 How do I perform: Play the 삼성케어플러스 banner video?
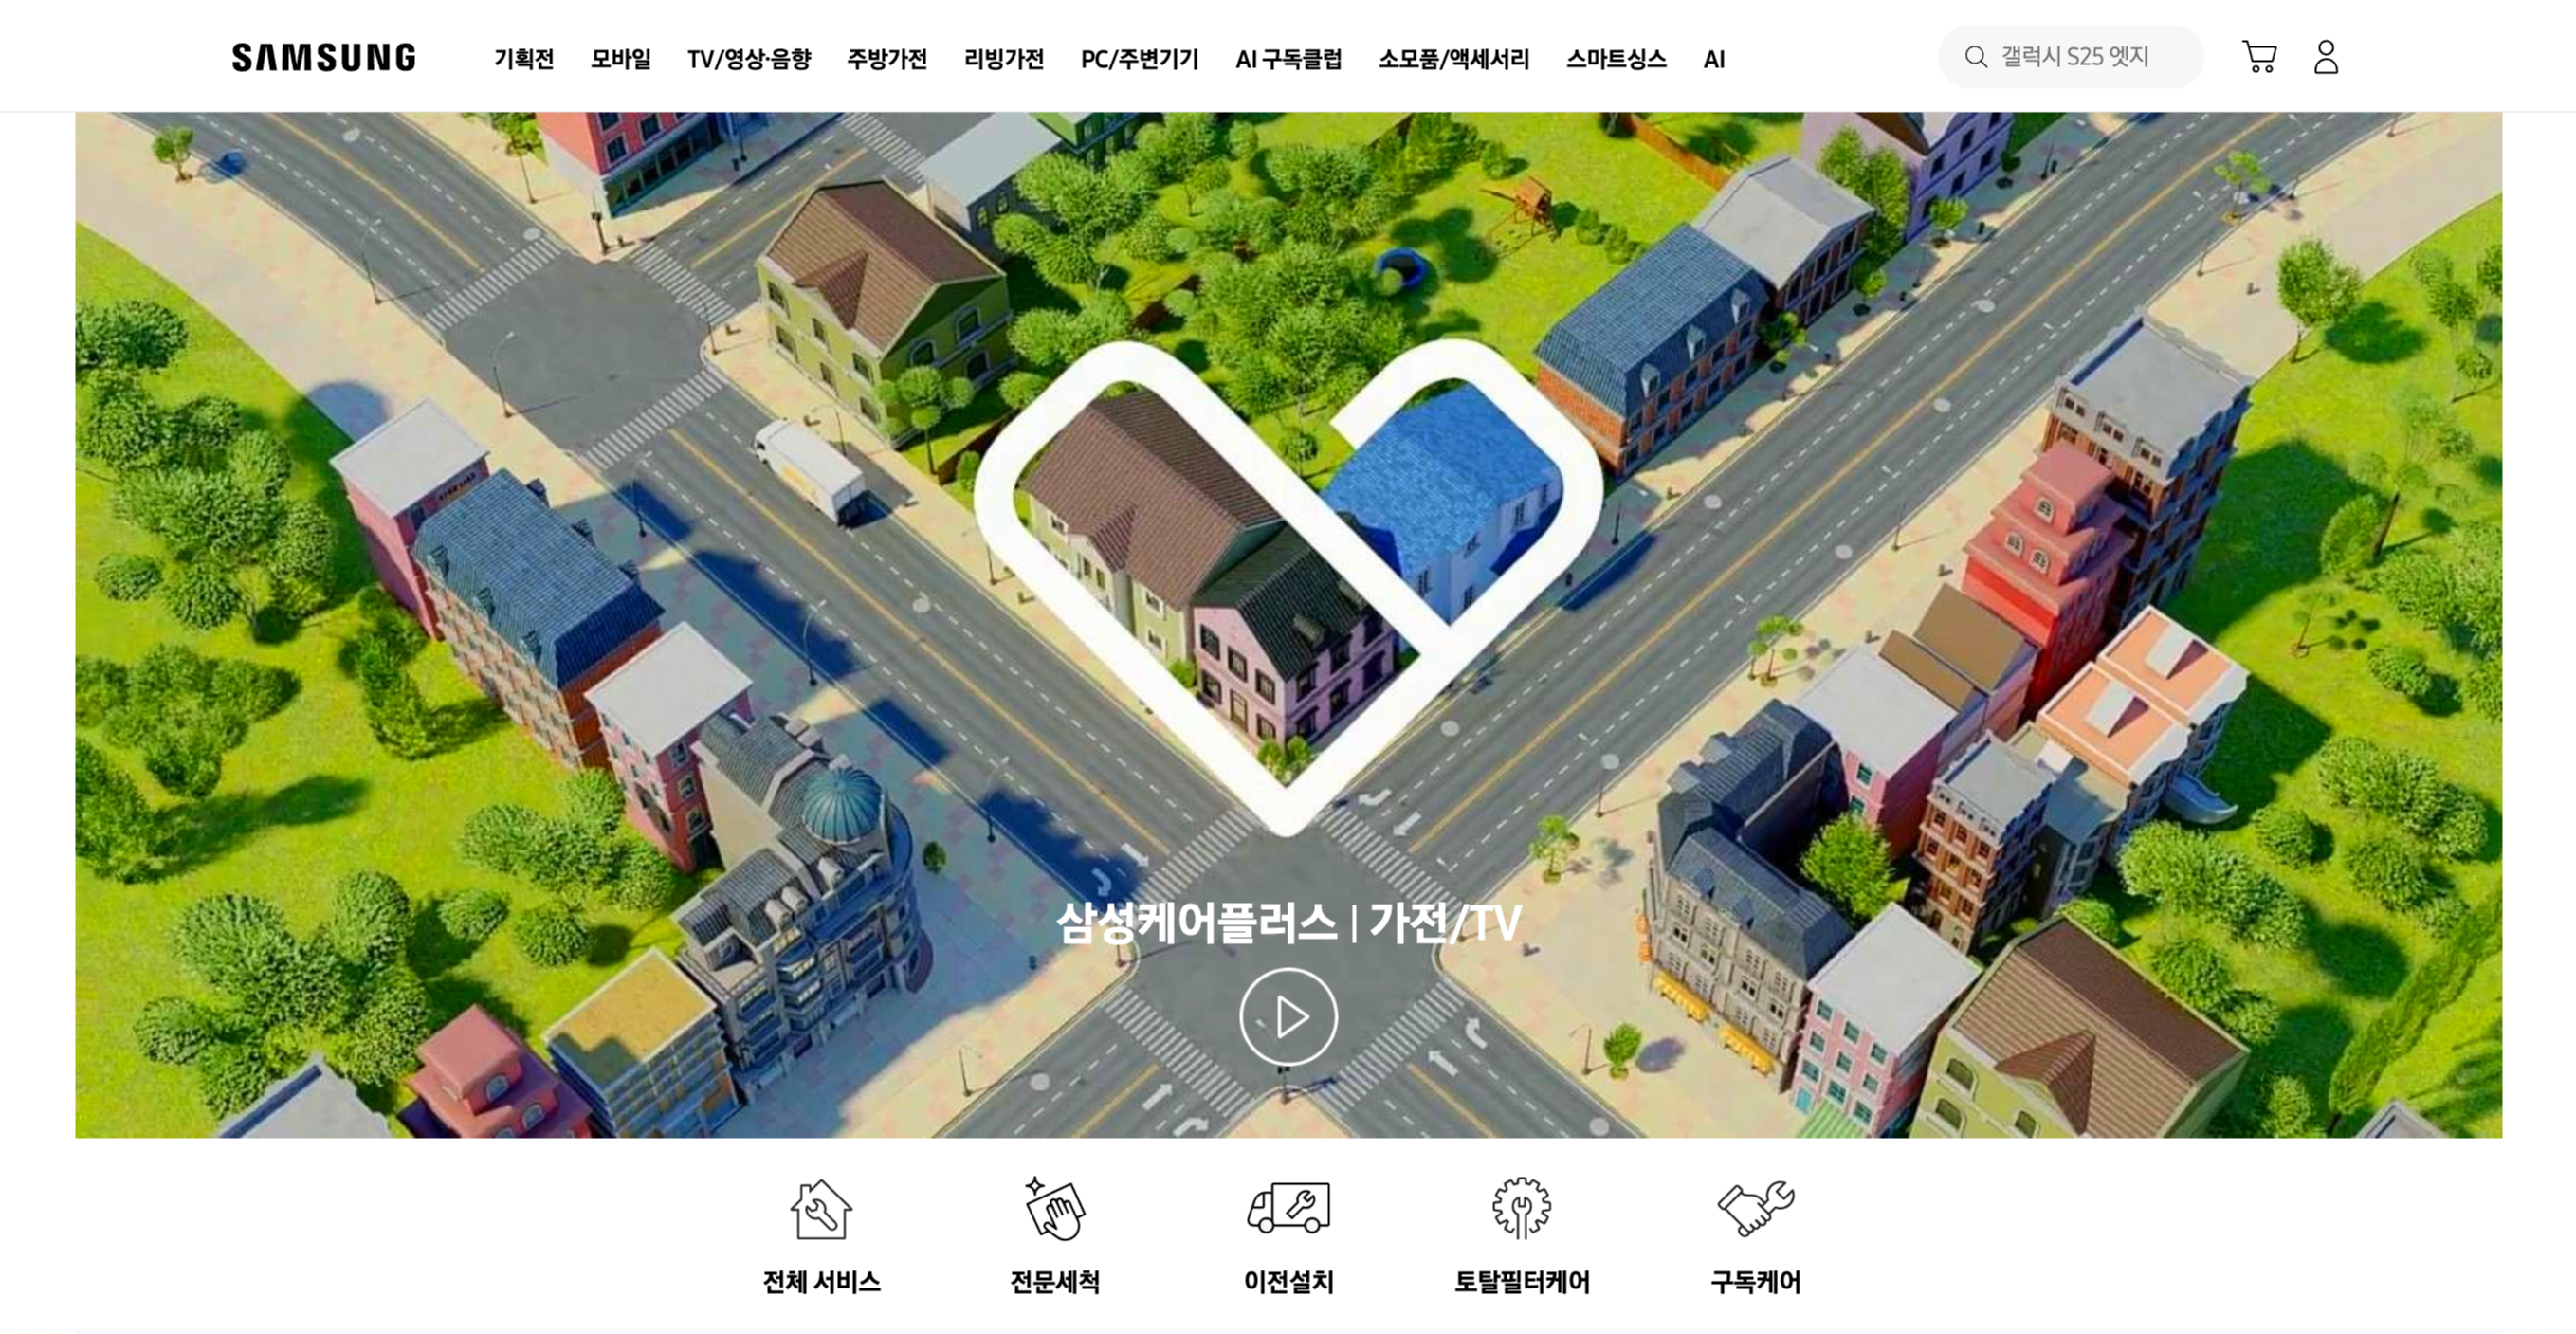1288,1017
